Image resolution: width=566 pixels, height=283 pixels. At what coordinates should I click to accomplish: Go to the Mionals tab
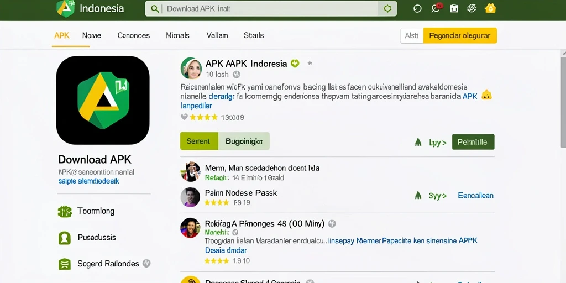click(177, 35)
